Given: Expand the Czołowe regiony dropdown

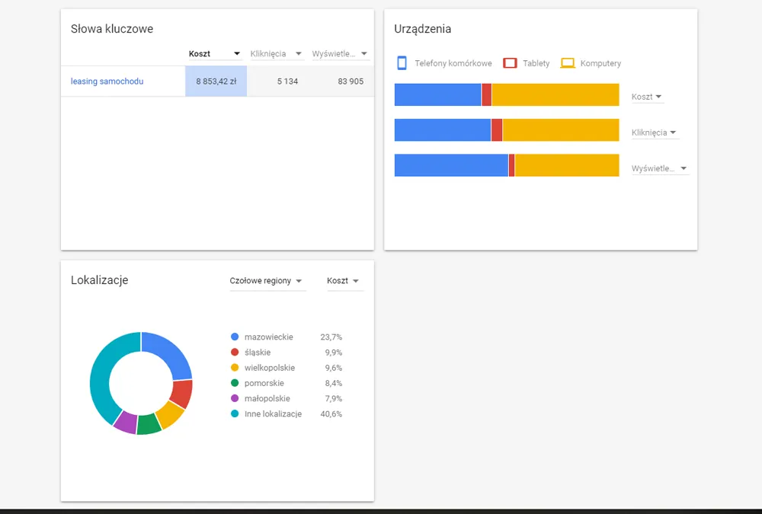Looking at the screenshot, I should click(267, 281).
